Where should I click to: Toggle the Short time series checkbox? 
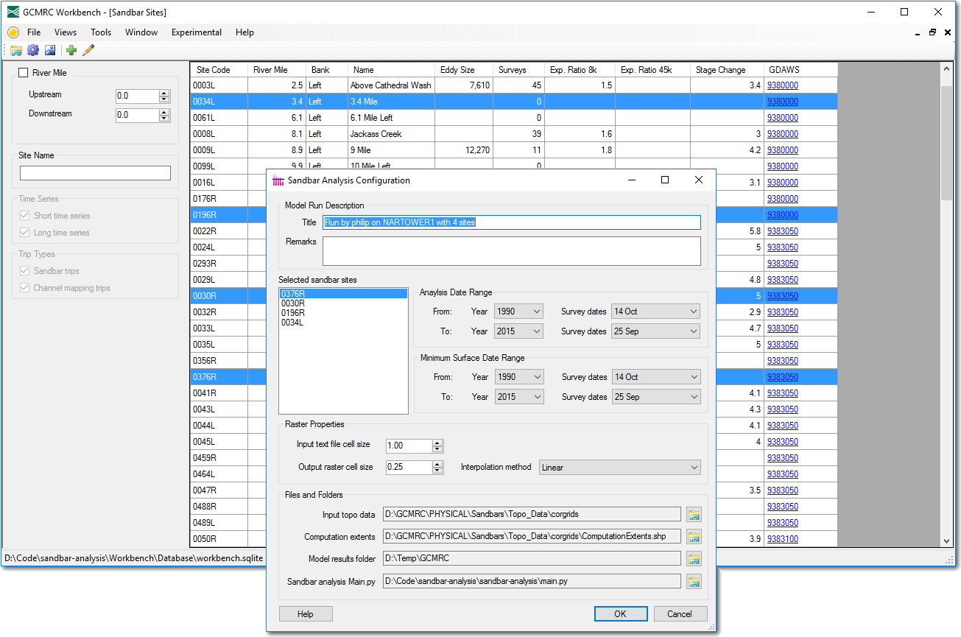(24, 216)
